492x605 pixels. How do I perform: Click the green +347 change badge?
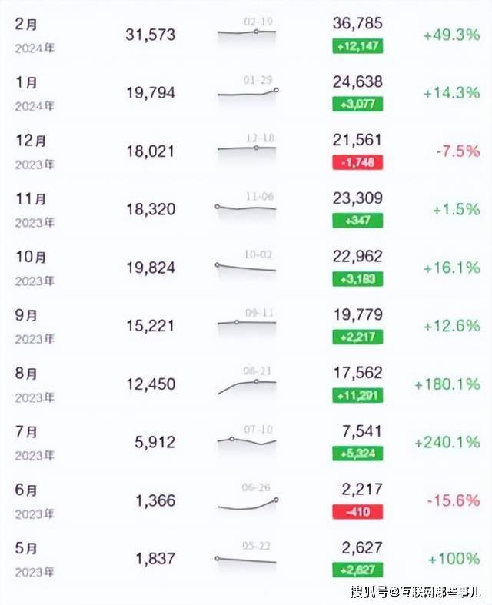click(x=357, y=221)
